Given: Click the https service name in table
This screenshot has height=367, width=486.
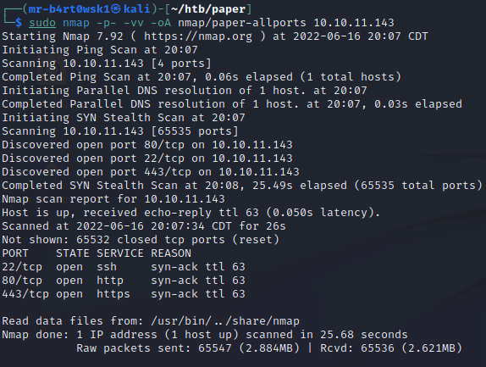Looking at the screenshot, I should coord(113,294).
